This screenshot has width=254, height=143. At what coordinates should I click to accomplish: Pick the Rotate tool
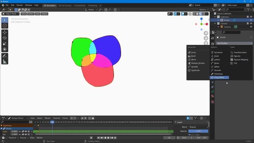5,38
